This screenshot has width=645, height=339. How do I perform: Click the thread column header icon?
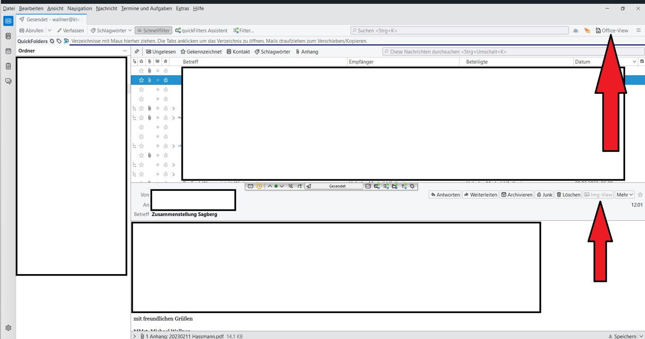click(x=134, y=62)
